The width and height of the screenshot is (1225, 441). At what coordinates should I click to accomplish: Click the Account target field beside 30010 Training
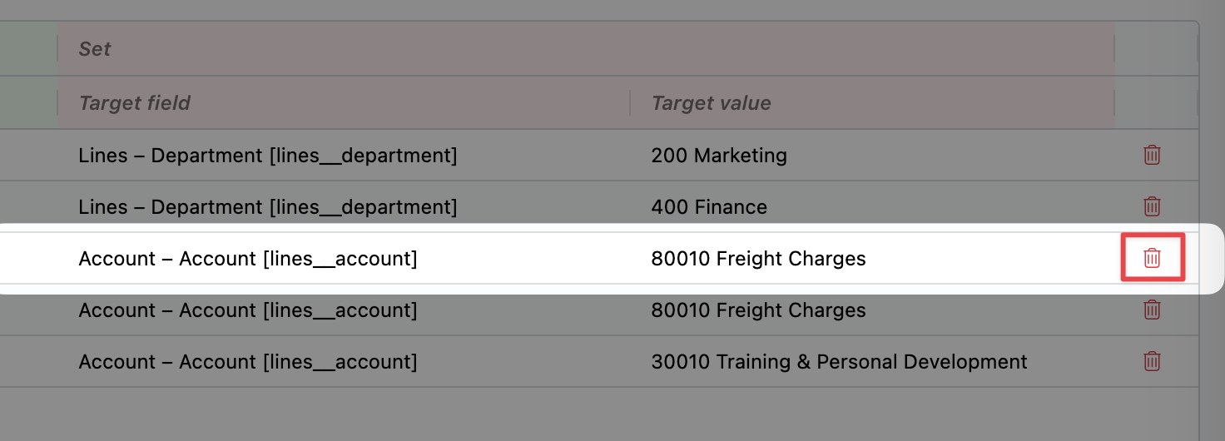[248, 362]
